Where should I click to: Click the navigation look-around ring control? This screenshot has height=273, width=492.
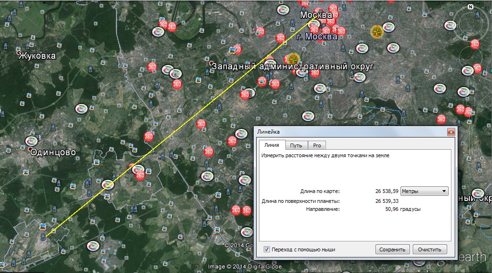[x=470, y=24]
